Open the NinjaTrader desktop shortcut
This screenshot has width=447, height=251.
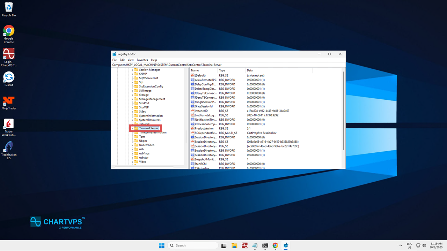9,101
